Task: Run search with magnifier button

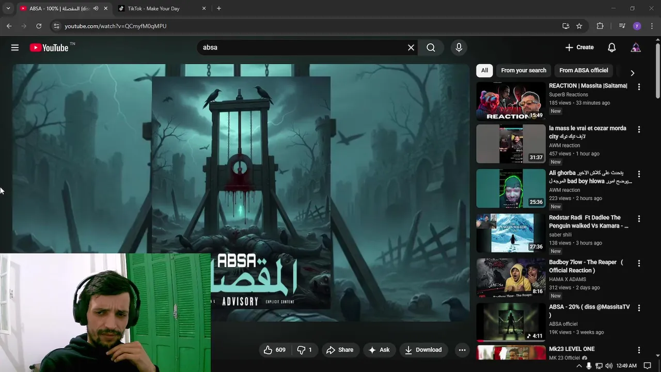Action: pos(431,48)
